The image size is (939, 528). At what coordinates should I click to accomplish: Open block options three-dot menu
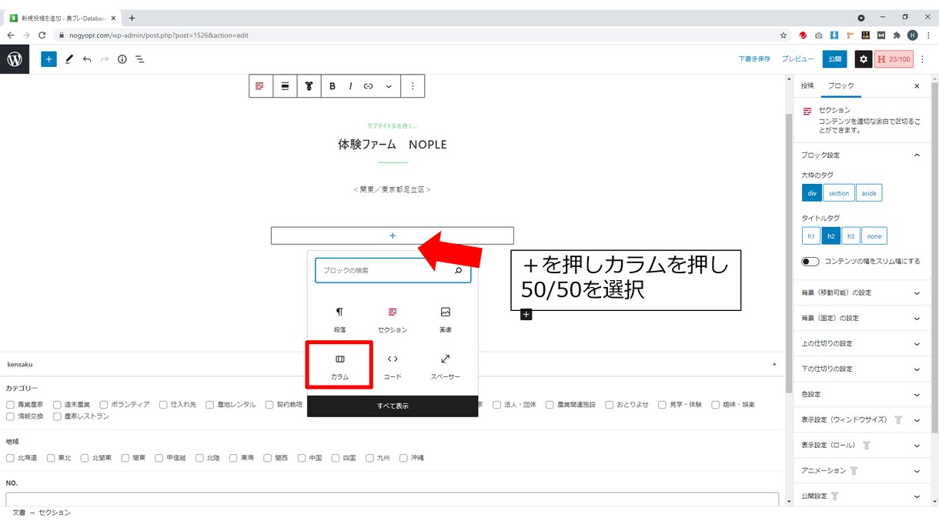[x=413, y=86]
